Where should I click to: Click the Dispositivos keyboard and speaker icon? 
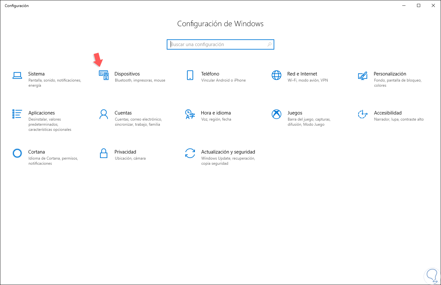[x=104, y=75]
